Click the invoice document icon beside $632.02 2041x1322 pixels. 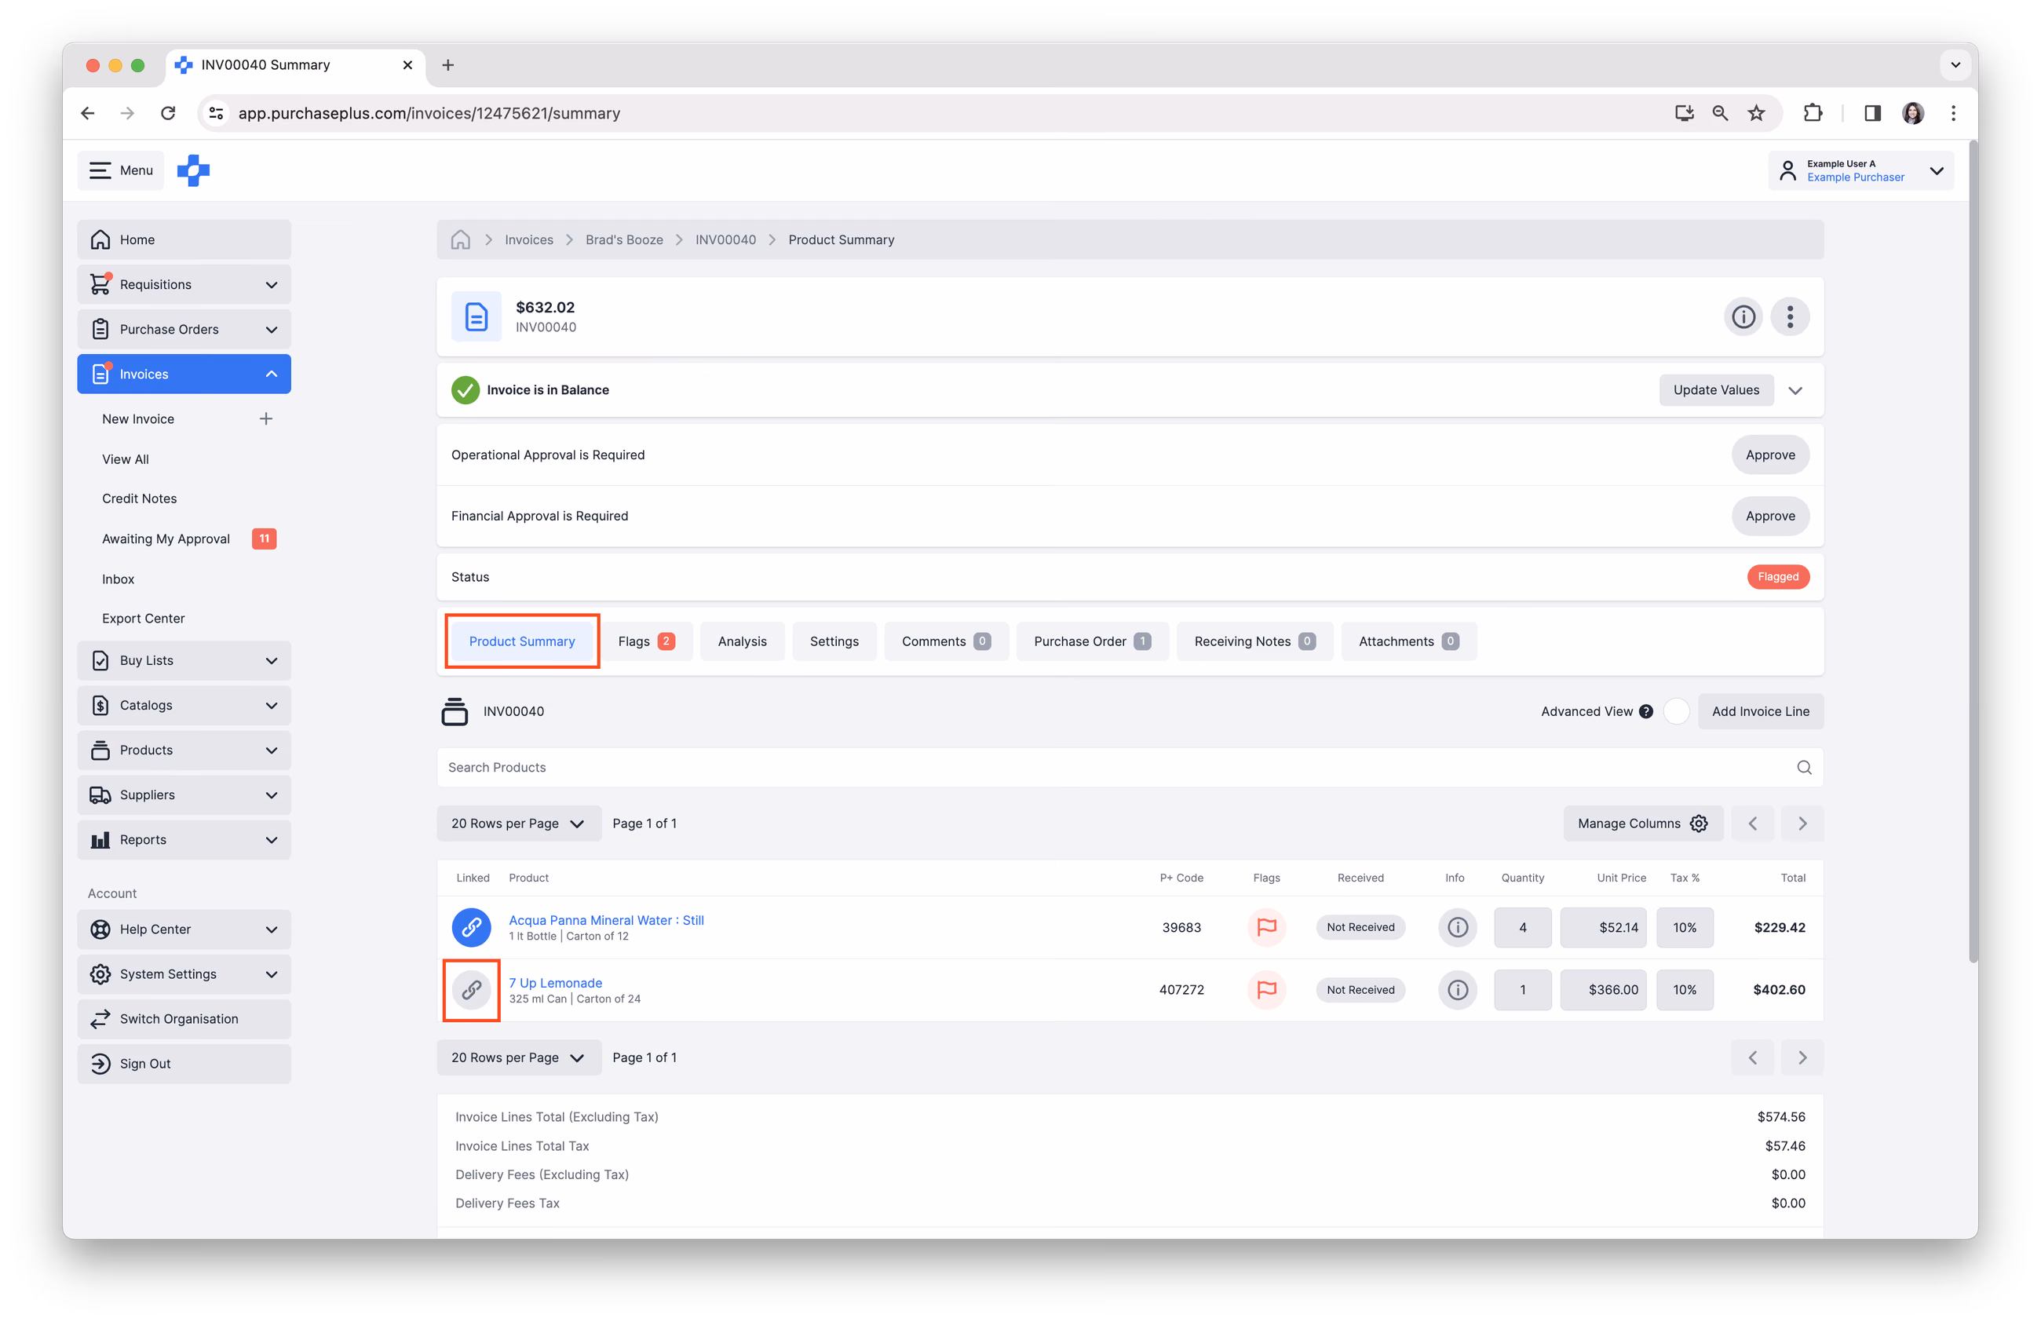[x=476, y=316]
